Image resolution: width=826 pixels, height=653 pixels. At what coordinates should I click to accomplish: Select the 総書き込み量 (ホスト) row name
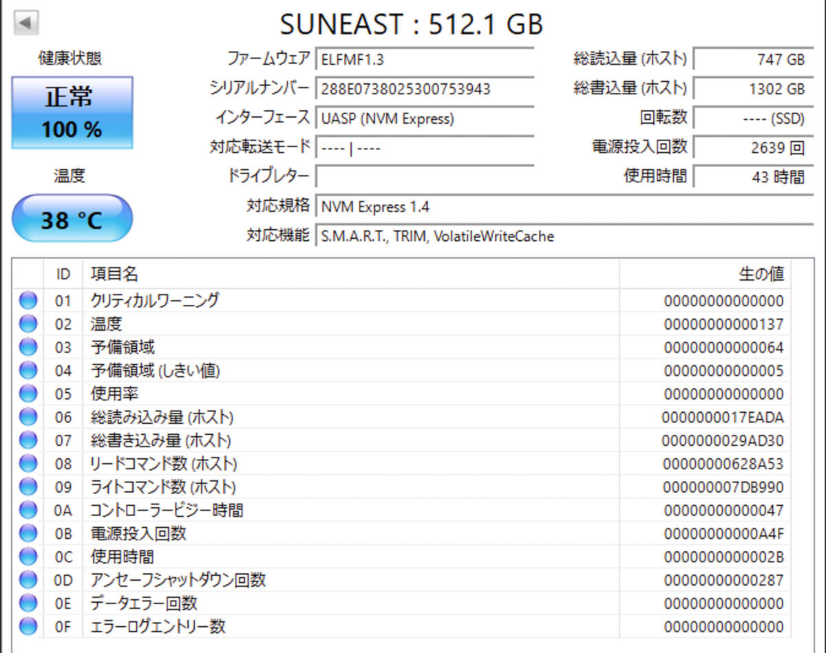click(x=160, y=440)
